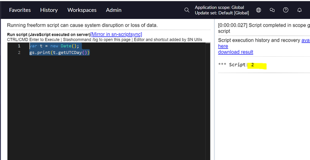This screenshot has height=160, width=310.
Task: Click code line 2 'gs.print(t.getUTCDay())'
Action: point(59,52)
